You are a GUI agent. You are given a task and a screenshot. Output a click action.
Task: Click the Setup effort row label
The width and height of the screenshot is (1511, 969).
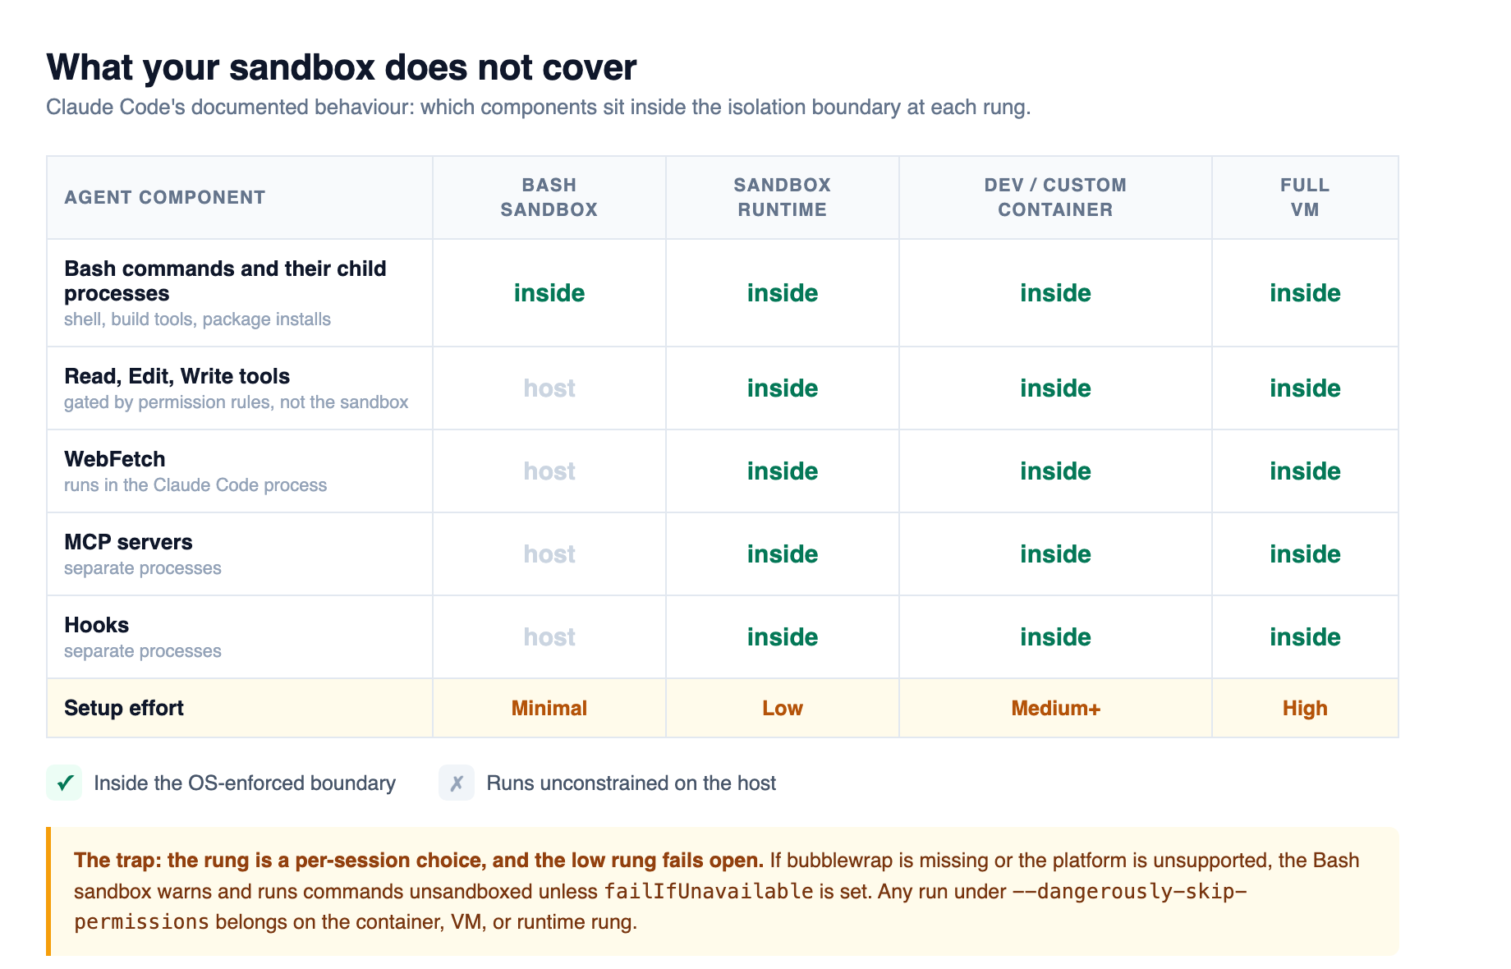point(124,708)
